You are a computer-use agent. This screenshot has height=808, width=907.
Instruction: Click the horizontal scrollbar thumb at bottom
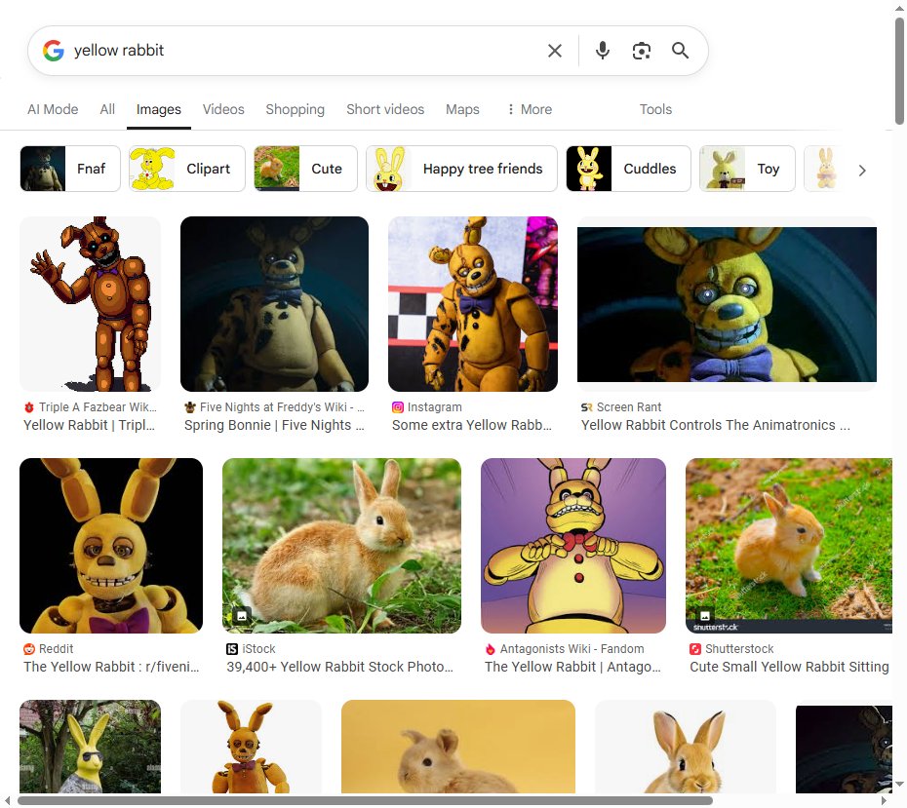[x=365, y=800]
